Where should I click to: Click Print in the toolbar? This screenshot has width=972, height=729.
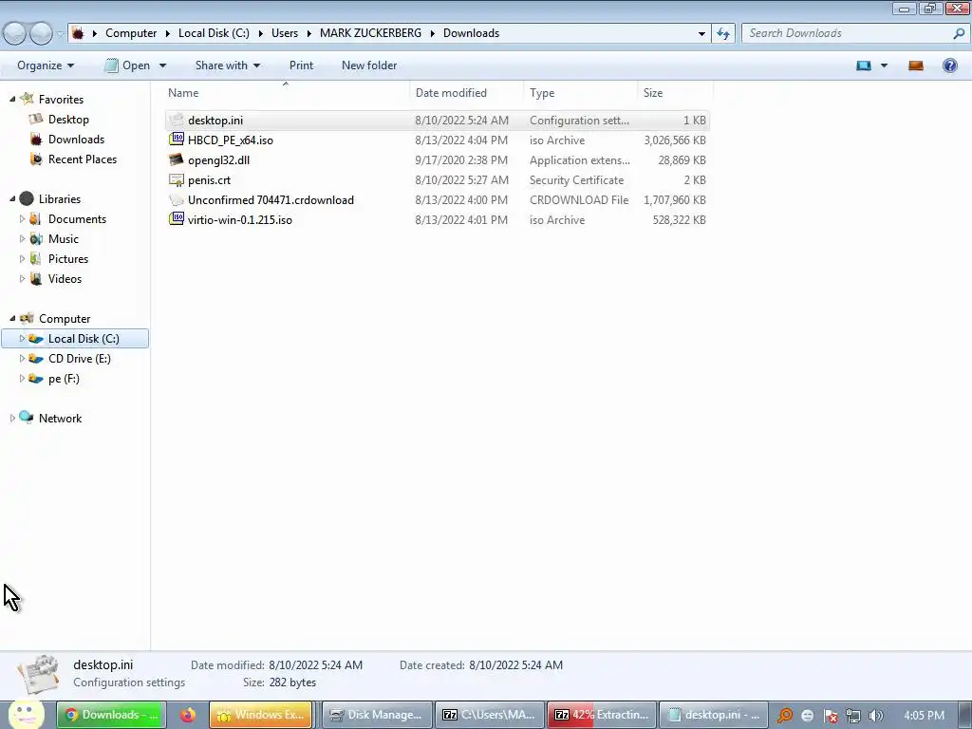click(x=301, y=65)
